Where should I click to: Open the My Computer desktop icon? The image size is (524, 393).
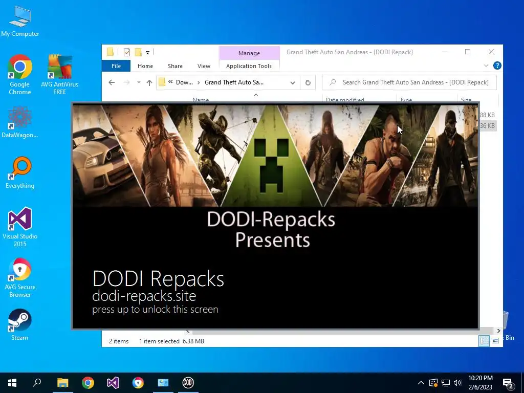click(20, 20)
